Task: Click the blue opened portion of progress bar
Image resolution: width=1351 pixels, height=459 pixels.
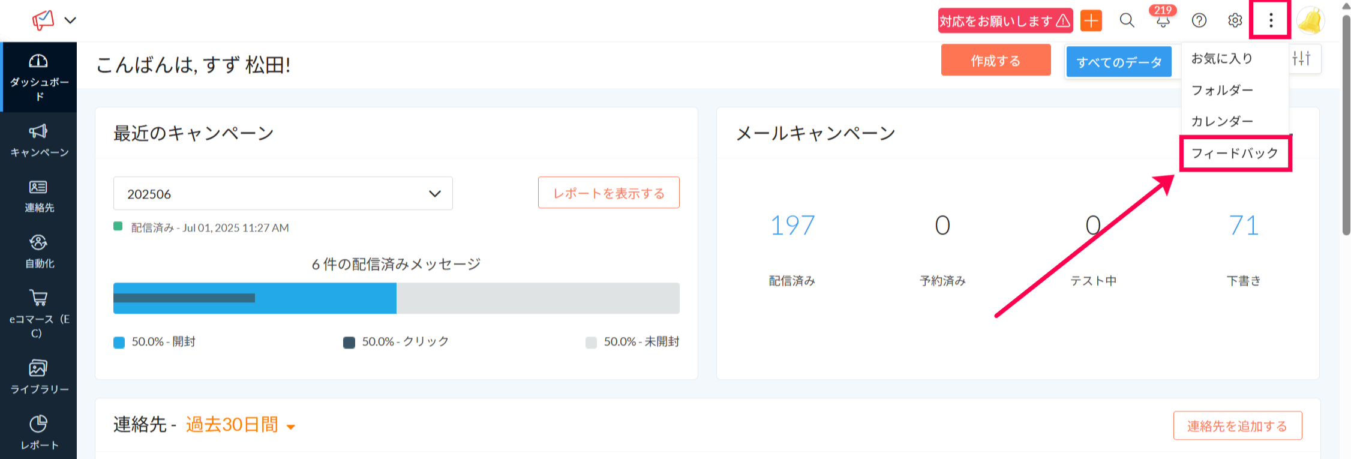Action: (324, 306)
